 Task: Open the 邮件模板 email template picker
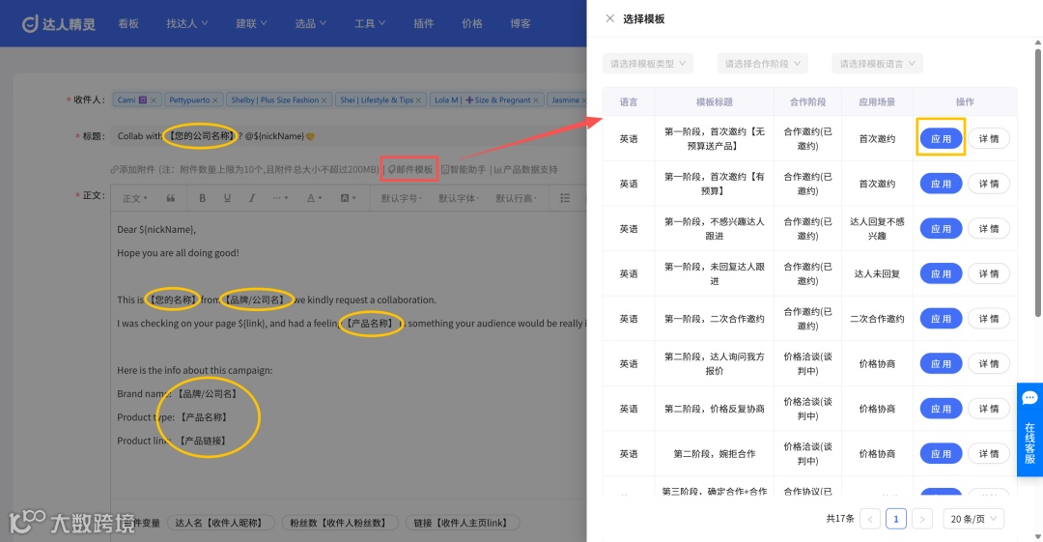[409, 169]
